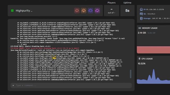Viewport: 170px width, 95px height.
Task: Click the 'ReflectionUtil.getMethod' stack trace line
Action: [x=60, y=40]
